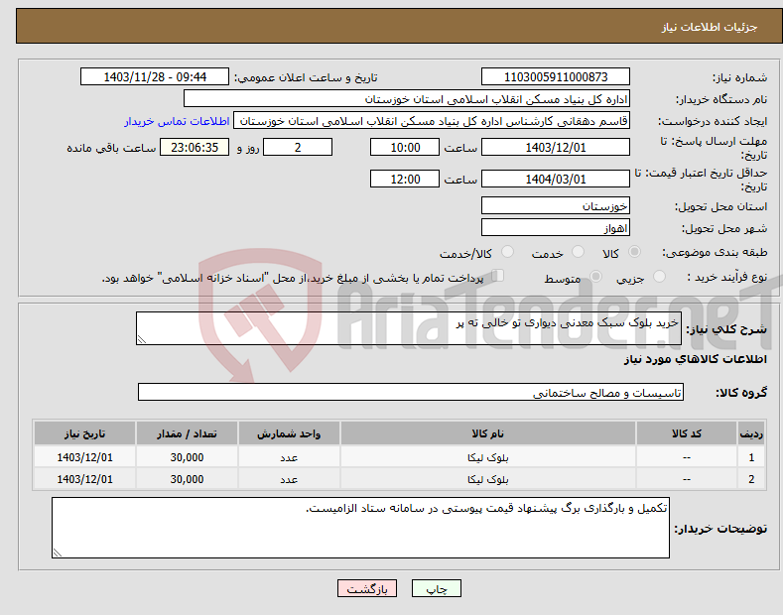Screen dimensions: 783x615
Task: Click date 1403/12/01 in row 2
Action: click(x=85, y=479)
